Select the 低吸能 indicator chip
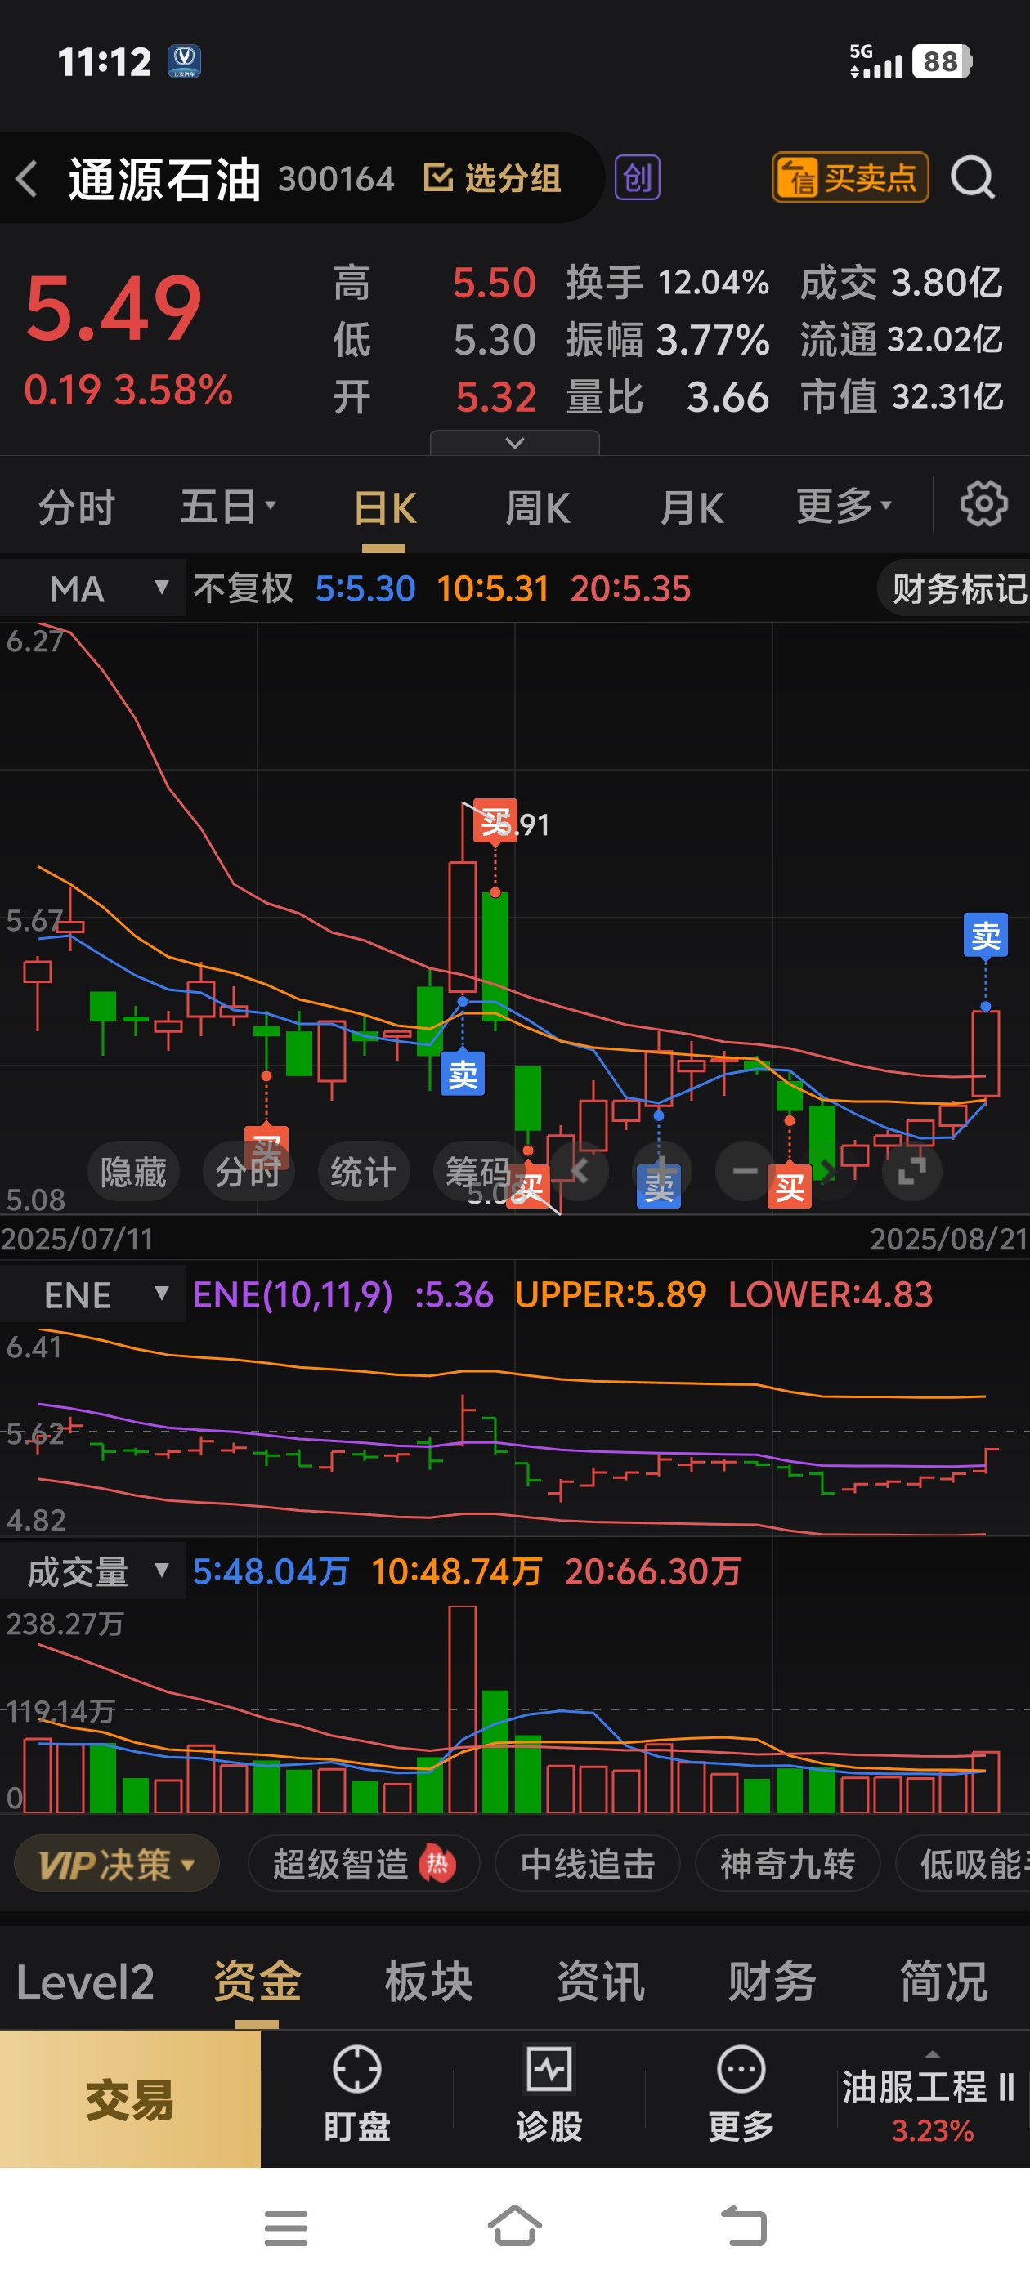 963,1863
